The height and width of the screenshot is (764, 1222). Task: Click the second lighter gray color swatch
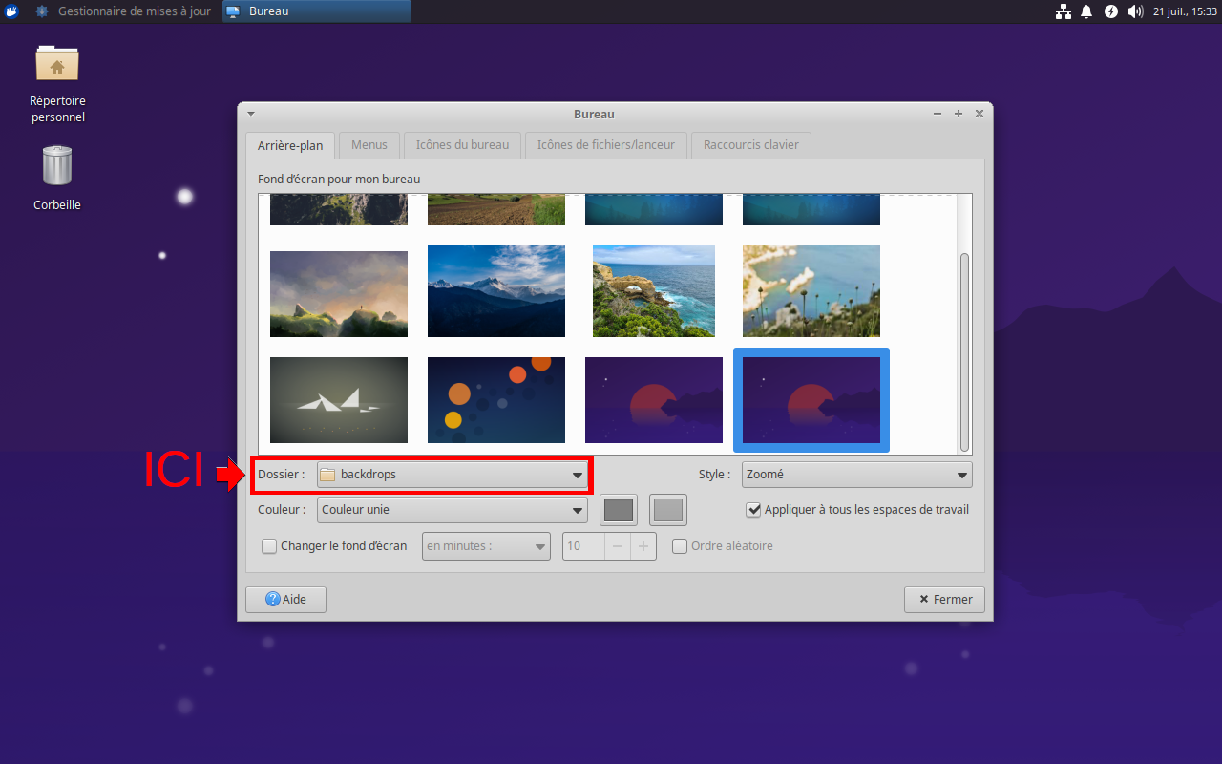pos(668,510)
